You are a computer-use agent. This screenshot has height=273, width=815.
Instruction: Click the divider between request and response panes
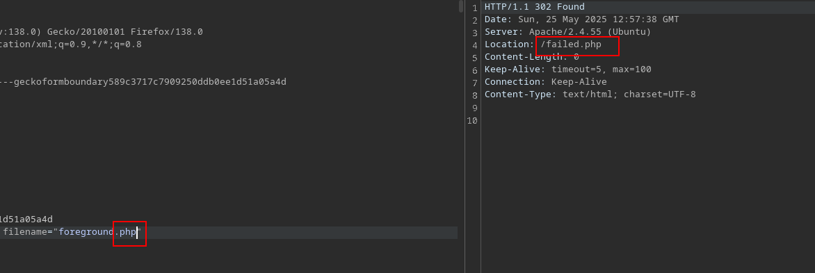[x=465, y=136]
